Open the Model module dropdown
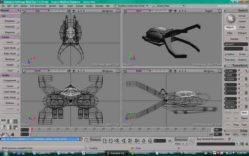 coord(10,11)
